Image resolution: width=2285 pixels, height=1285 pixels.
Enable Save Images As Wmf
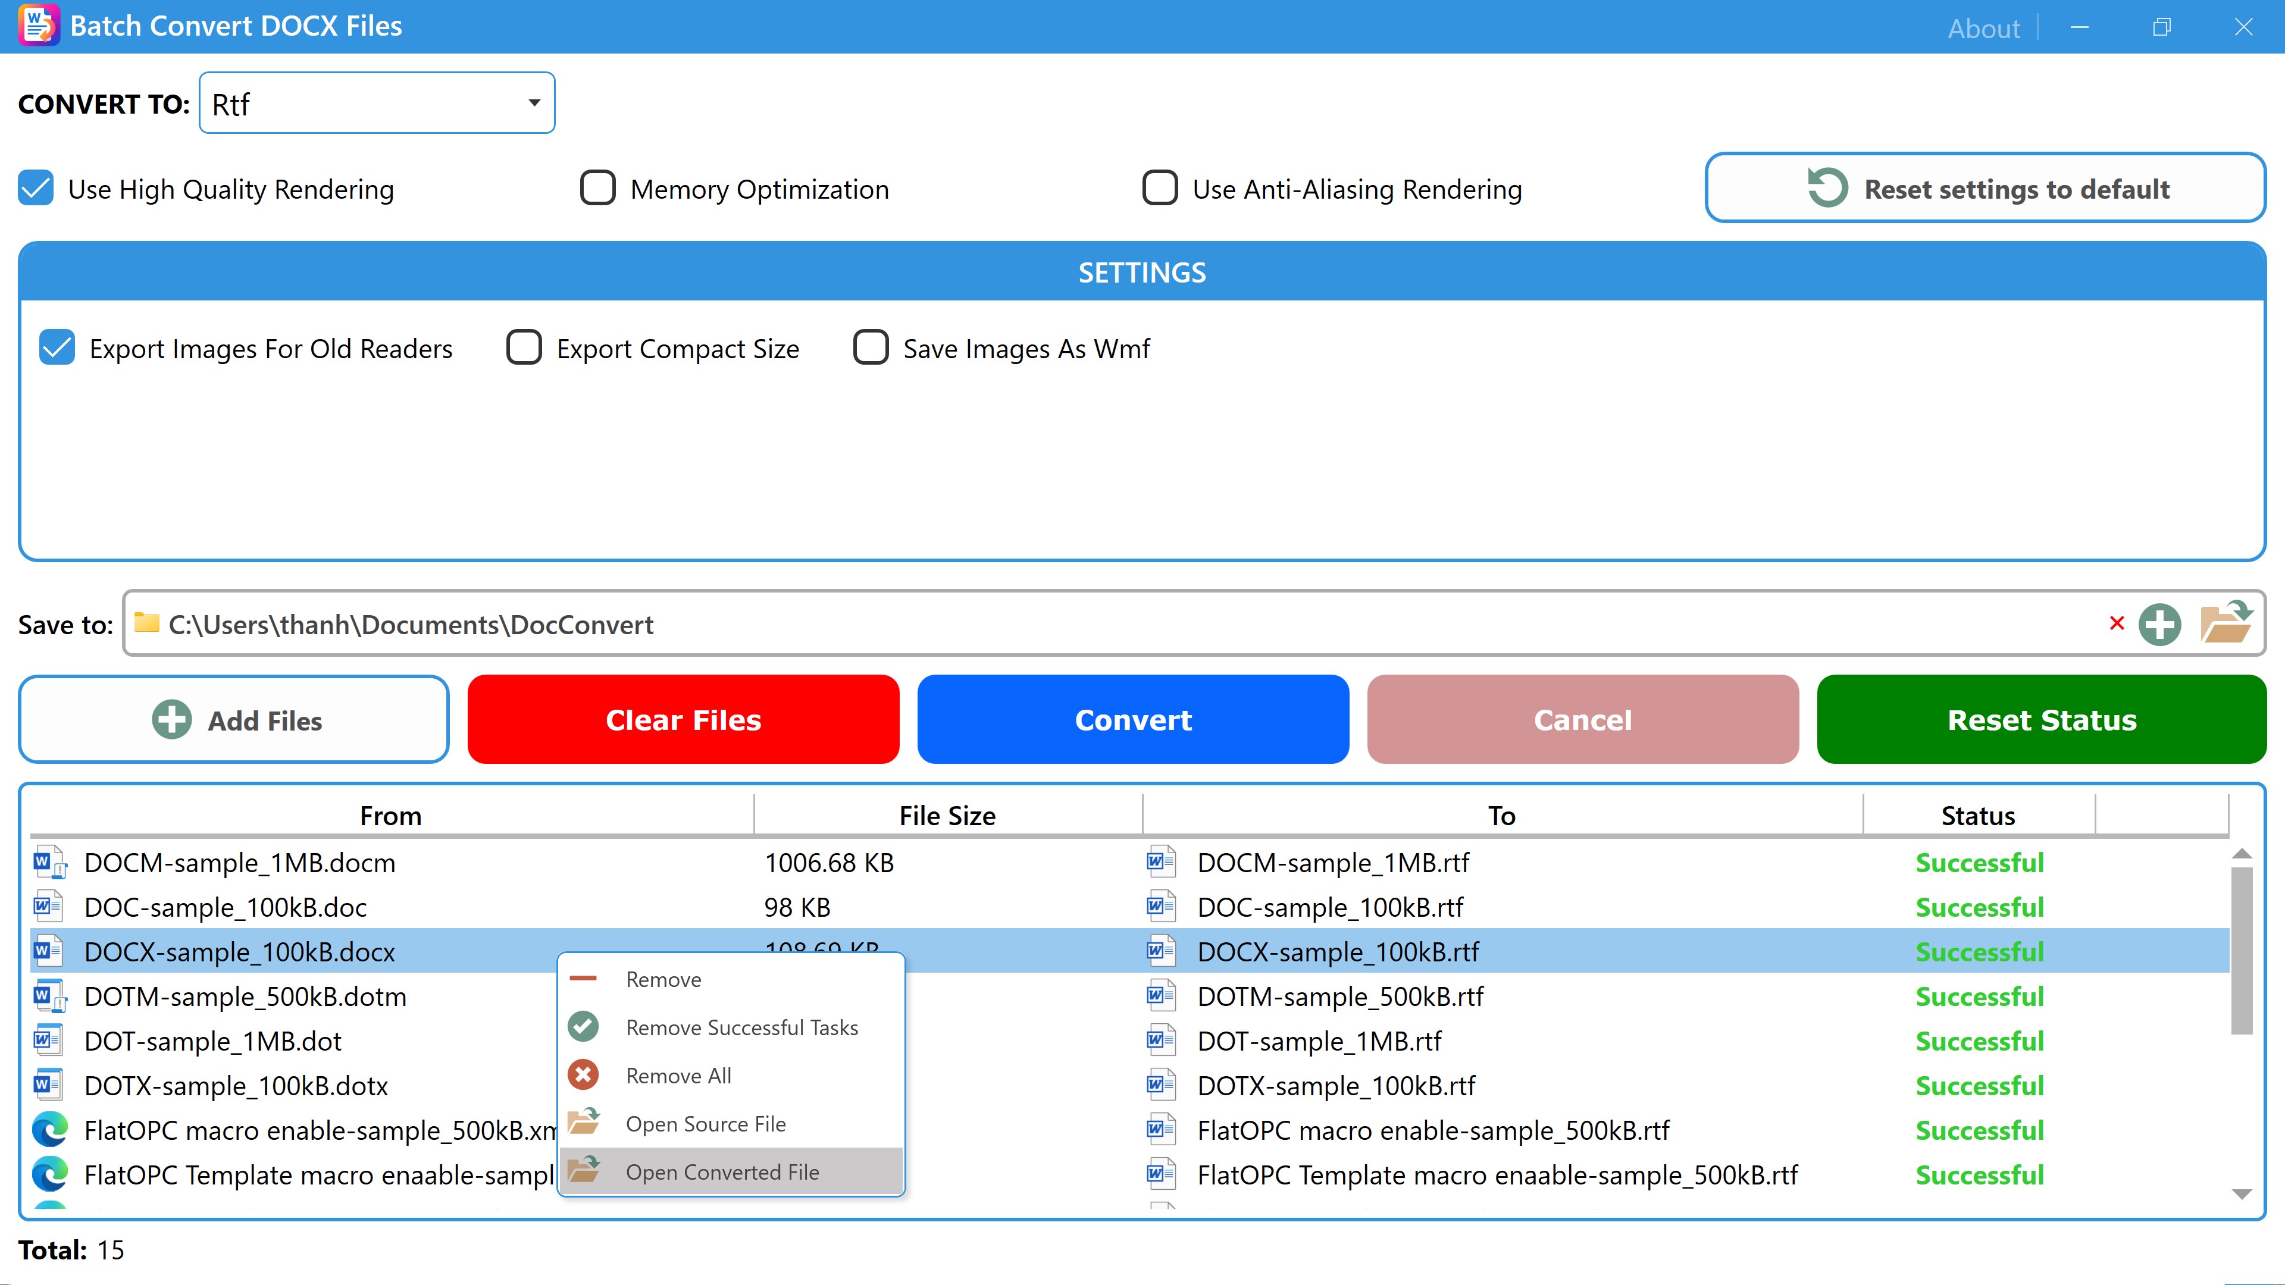[x=870, y=347]
